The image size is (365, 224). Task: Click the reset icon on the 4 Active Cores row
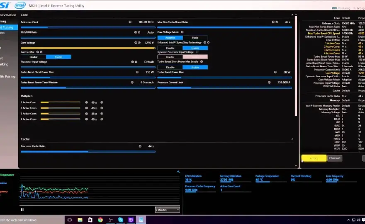[x=102, y=119]
